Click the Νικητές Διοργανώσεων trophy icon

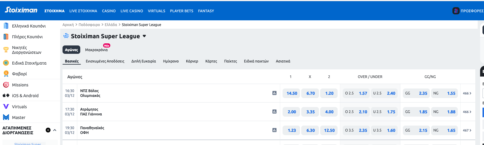click(x=6, y=50)
